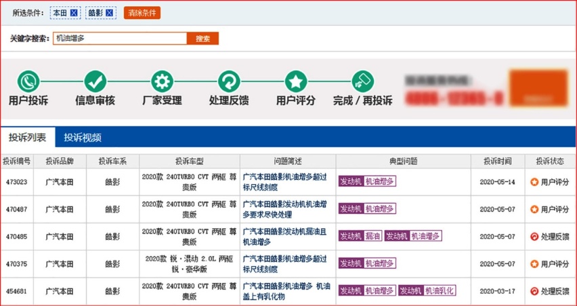Remove the 本田 filter via its X icon
Image resolution: width=577 pixels, height=306 pixels.
(x=74, y=14)
